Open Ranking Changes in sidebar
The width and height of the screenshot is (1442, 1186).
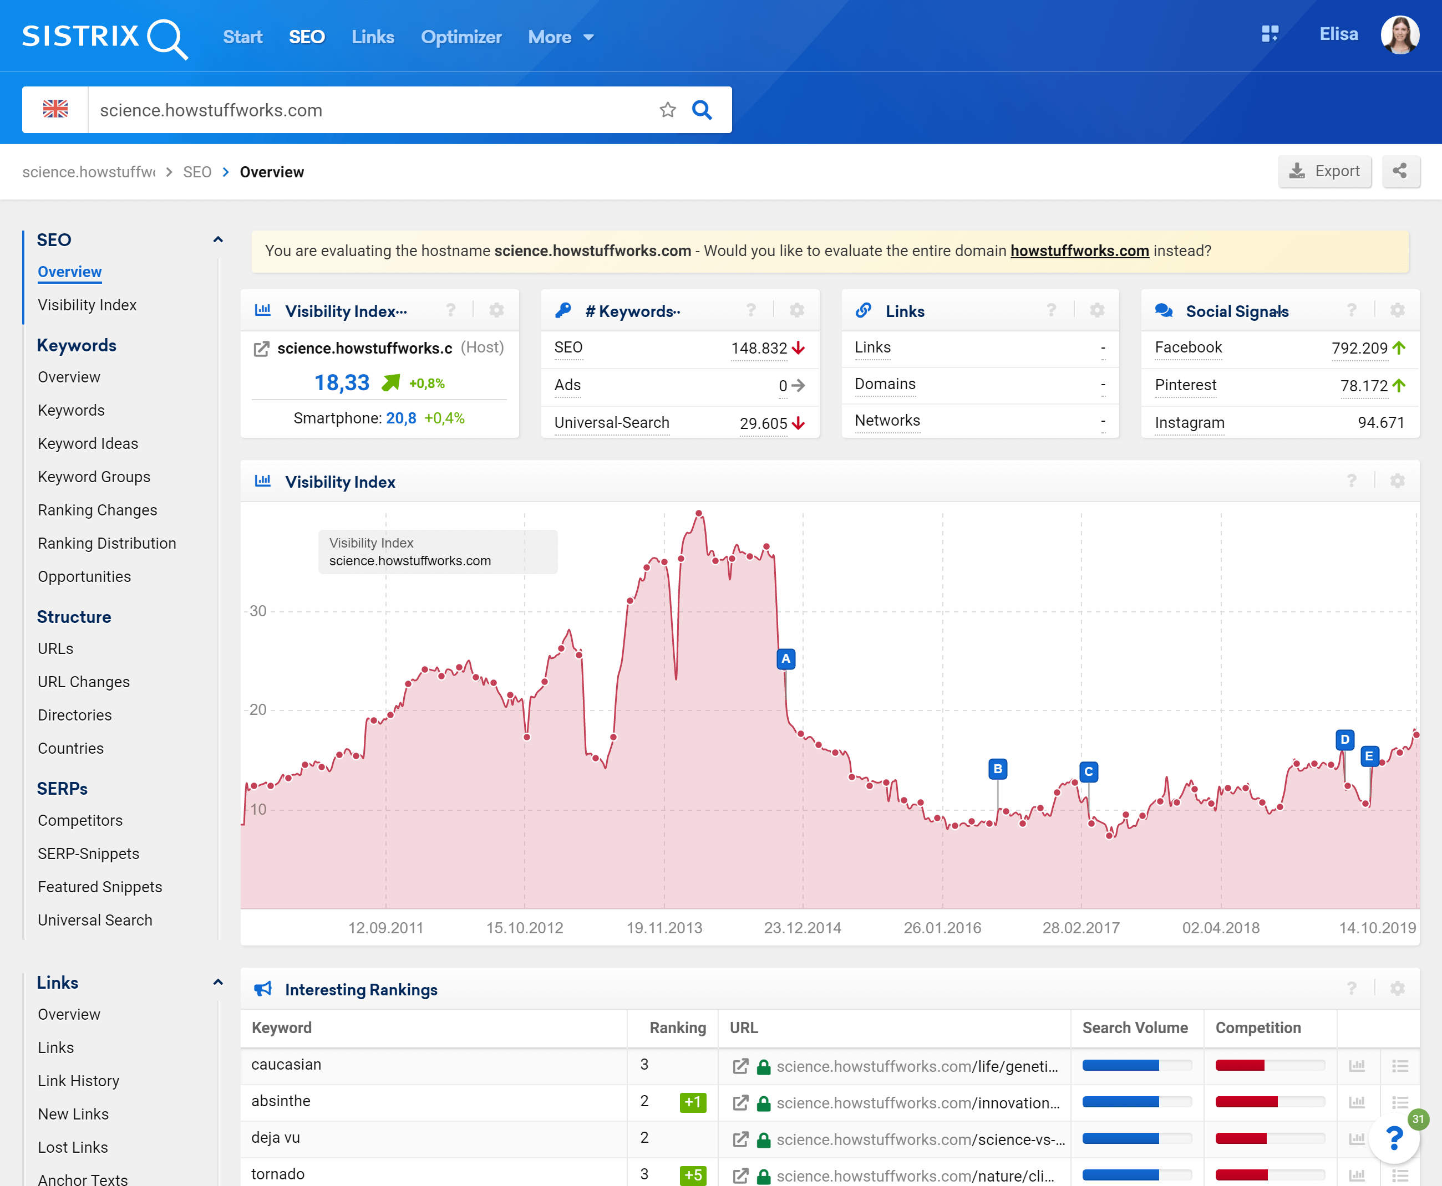pos(97,510)
